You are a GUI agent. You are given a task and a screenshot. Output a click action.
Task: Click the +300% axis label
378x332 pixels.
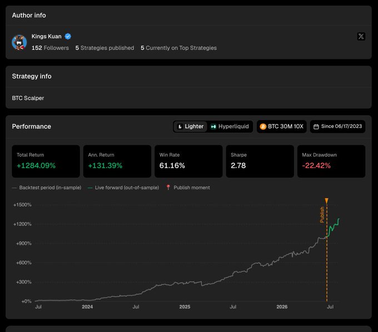(x=23, y=282)
